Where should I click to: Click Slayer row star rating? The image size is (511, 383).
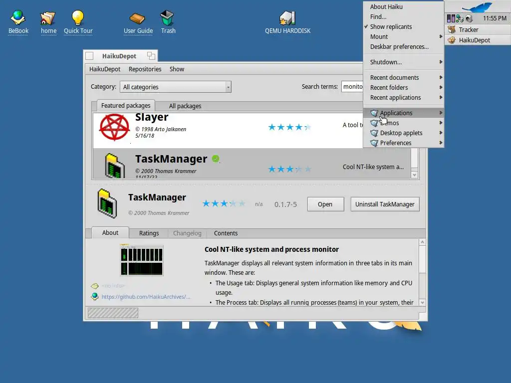289,127
